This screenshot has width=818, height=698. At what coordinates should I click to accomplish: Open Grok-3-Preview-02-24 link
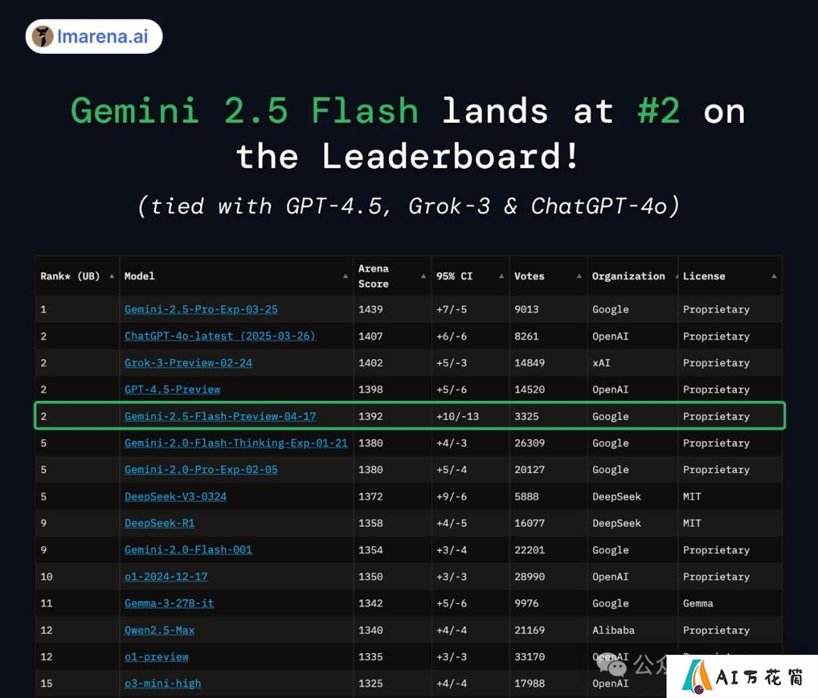[188, 362]
